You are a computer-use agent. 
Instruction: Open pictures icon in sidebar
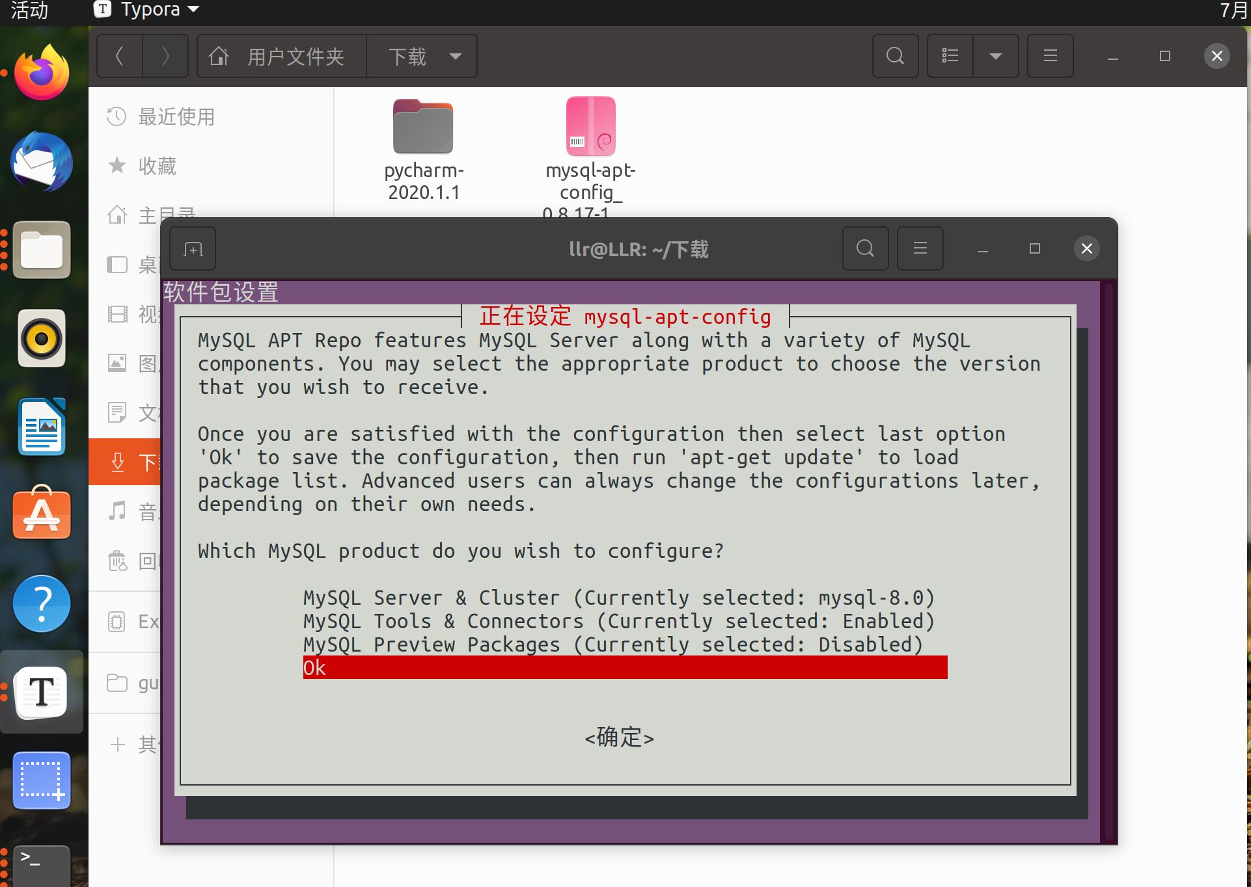coord(117,363)
